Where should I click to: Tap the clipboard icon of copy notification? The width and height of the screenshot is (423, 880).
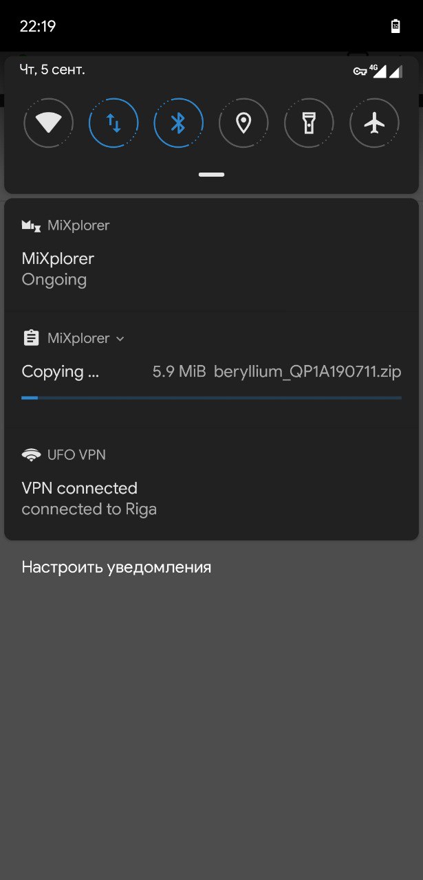click(x=31, y=338)
